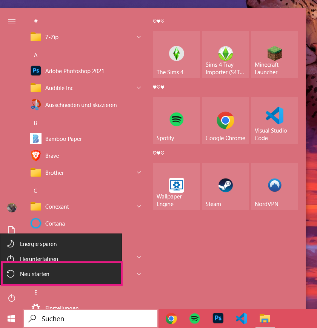Open Minecraft Launcher tile
The image size is (317, 328).
pos(274,54)
